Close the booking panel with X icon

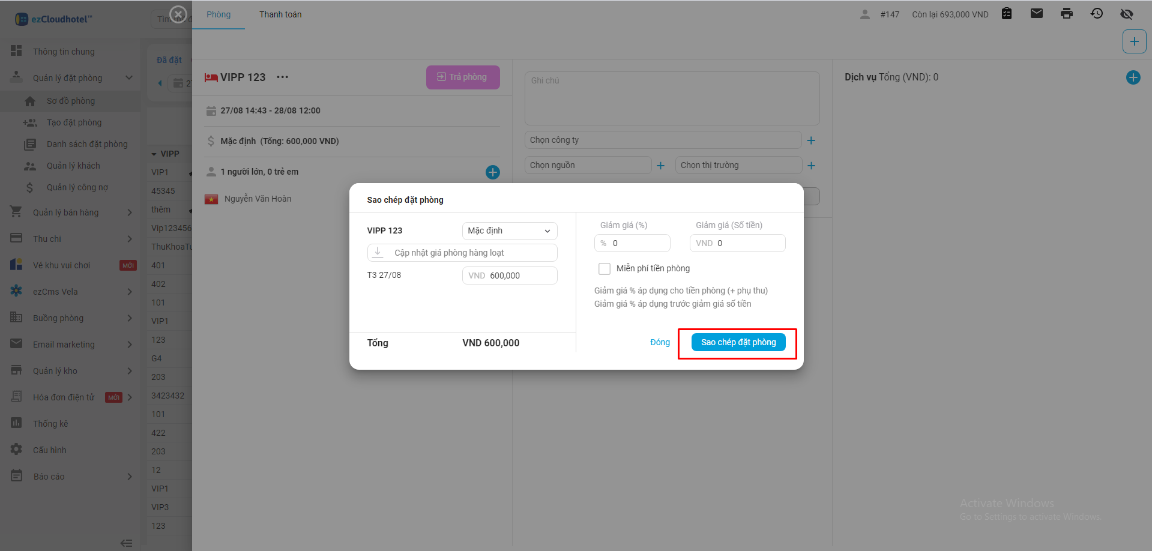point(178,14)
